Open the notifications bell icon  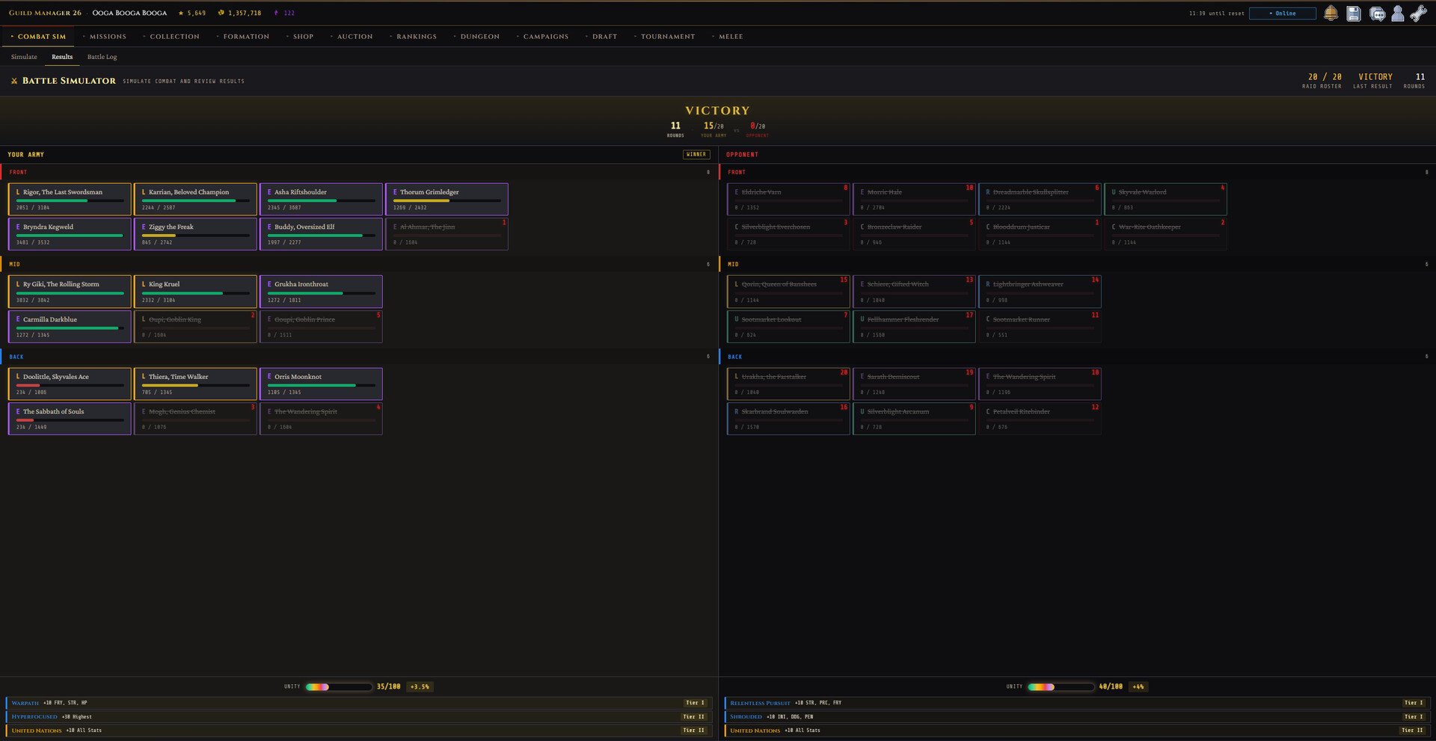tap(1331, 13)
